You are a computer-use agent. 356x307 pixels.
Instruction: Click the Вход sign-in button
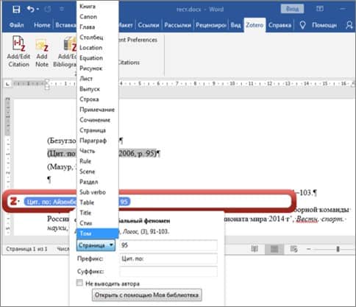pos(292,9)
